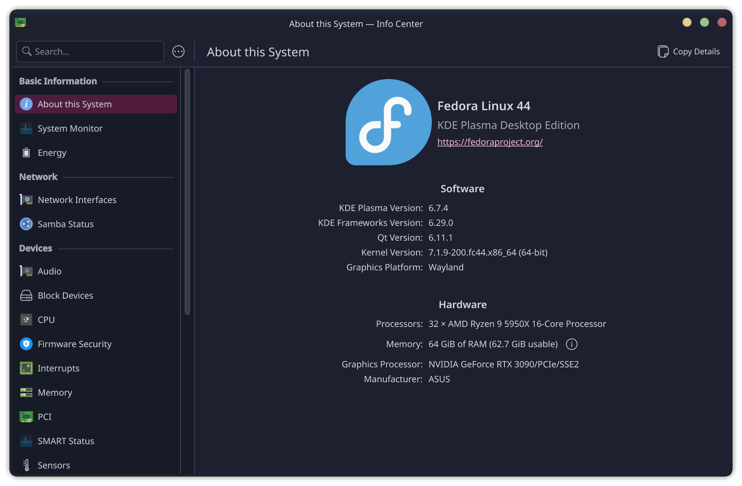Open the Energy page
Image resolution: width=742 pixels, height=486 pixels.
96,153
